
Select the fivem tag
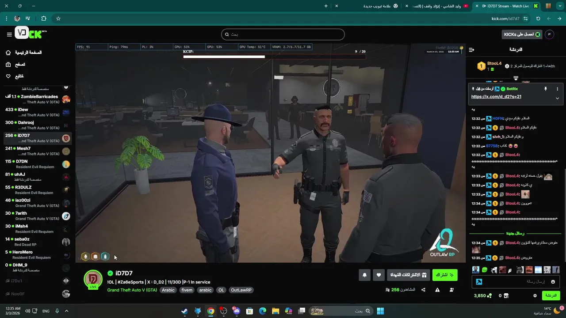coord(187,290)
